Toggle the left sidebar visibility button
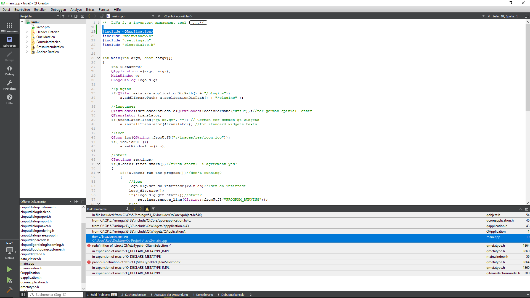This screenshot has width=530, height=298. coord(23,295)
